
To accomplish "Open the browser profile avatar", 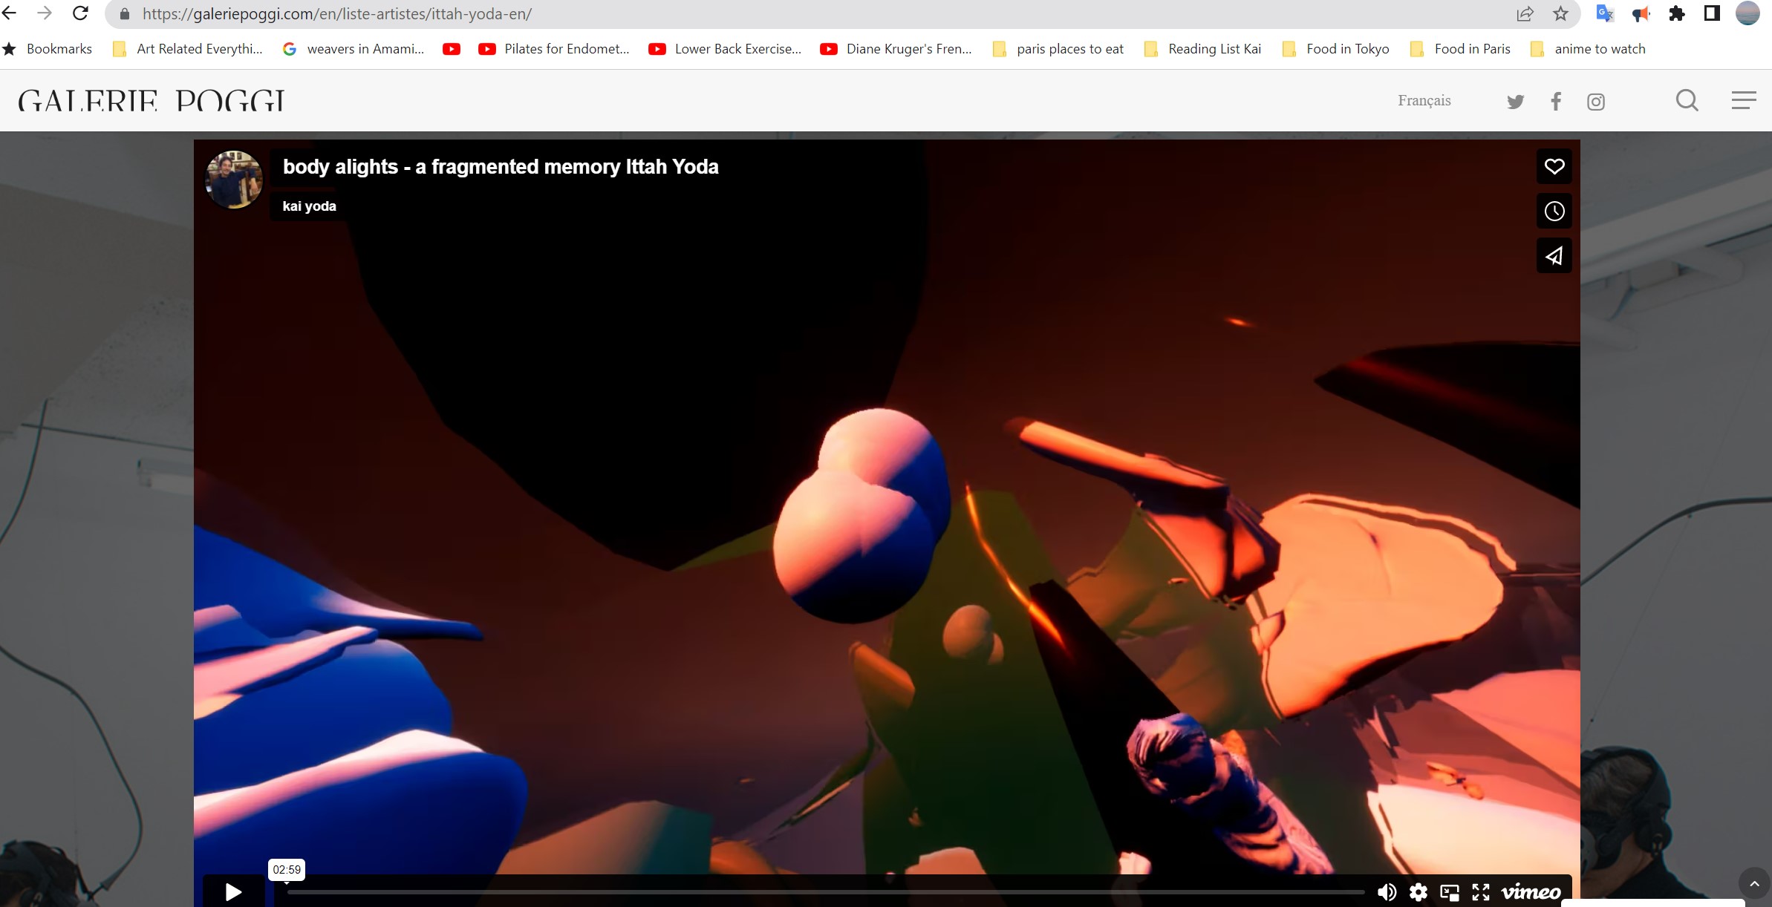I will pyautogui.click(x=1747, y=13).
